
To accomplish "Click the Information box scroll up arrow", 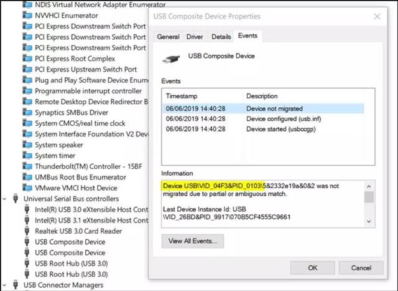I will [x=369, y=186].
